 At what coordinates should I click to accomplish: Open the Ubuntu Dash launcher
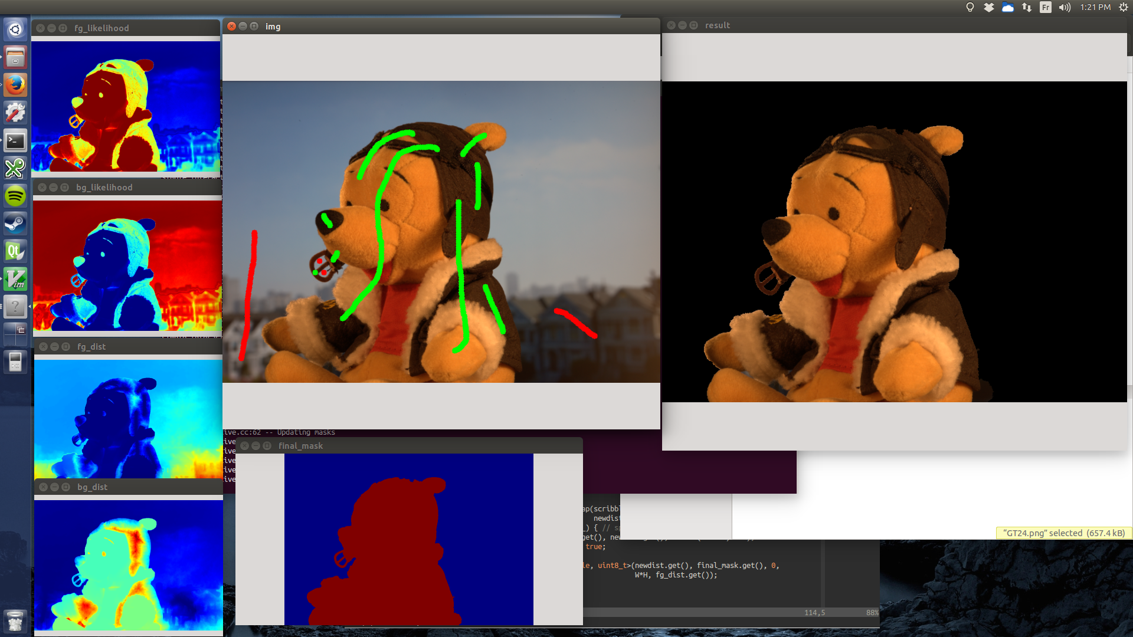(x=15, y=29)
